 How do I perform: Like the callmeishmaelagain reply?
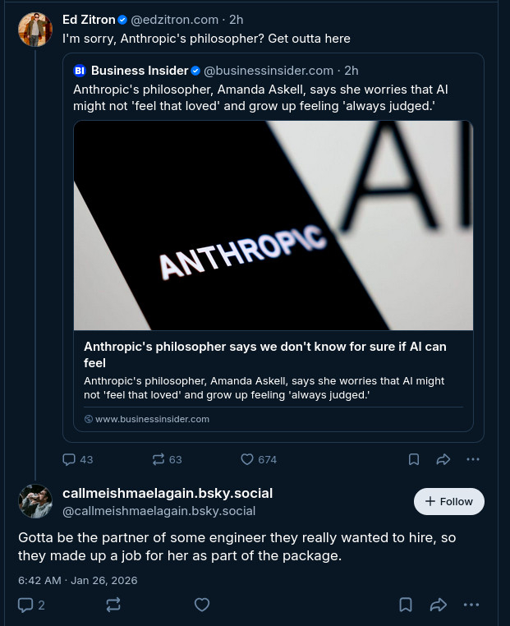click(x=202, y=605)
